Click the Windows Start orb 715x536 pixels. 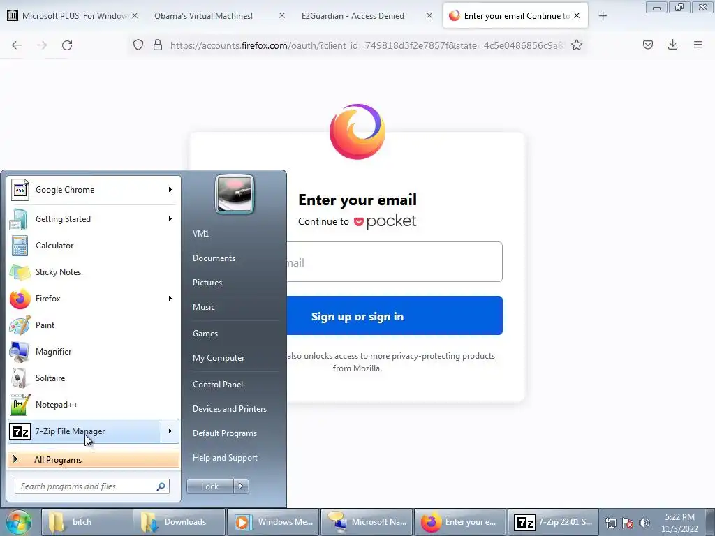(x=19, y=522)
